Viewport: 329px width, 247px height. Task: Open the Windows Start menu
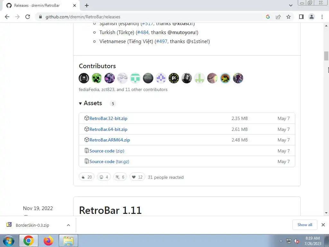[x=9, y=241]
